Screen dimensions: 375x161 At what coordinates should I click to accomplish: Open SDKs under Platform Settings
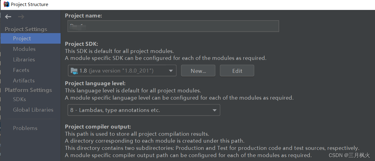[x=19, y=99]
